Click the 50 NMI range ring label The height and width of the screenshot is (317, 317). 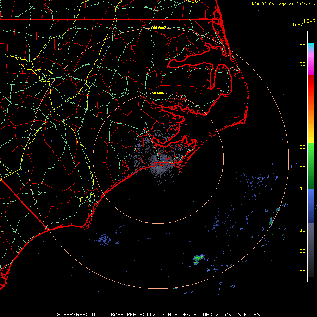coord(158,93)
